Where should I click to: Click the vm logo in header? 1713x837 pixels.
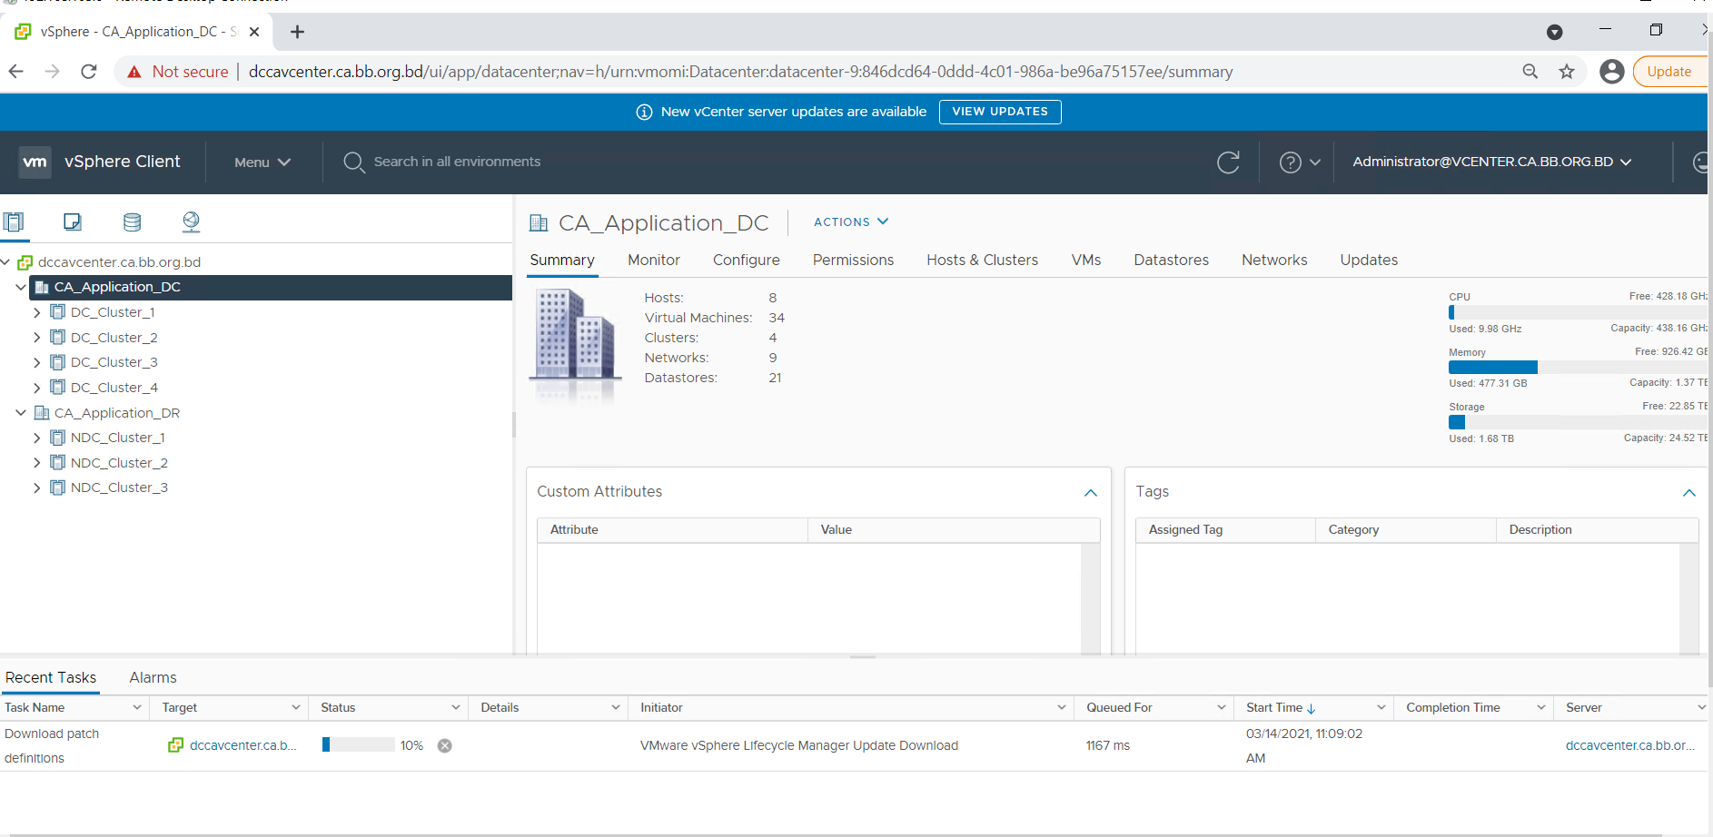(x=35, y=162)
